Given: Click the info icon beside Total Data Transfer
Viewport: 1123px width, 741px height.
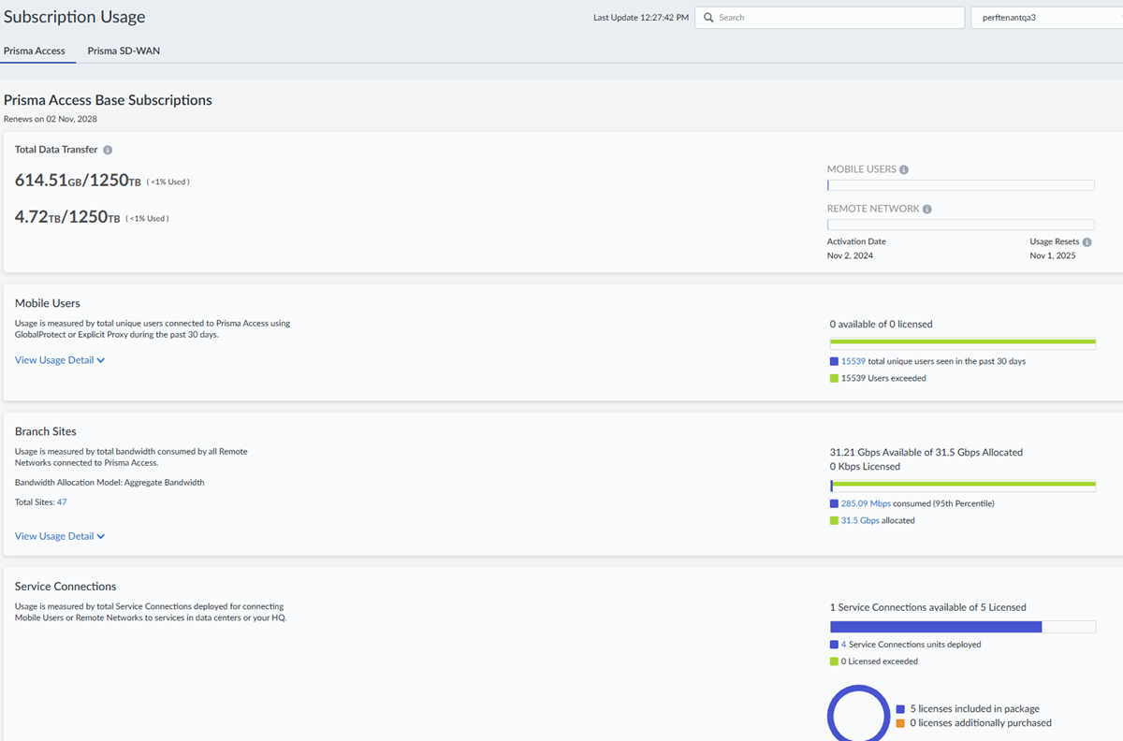Looking at the screenshot, I should 108,151.
